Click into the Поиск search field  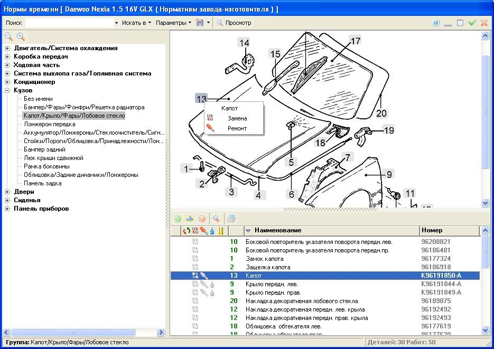(x=69, y=23)
